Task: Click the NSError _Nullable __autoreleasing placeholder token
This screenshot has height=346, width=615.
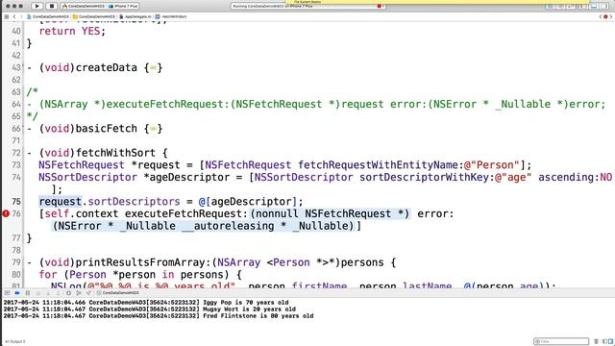Action: pyautogui.click(x=204, y=226)
